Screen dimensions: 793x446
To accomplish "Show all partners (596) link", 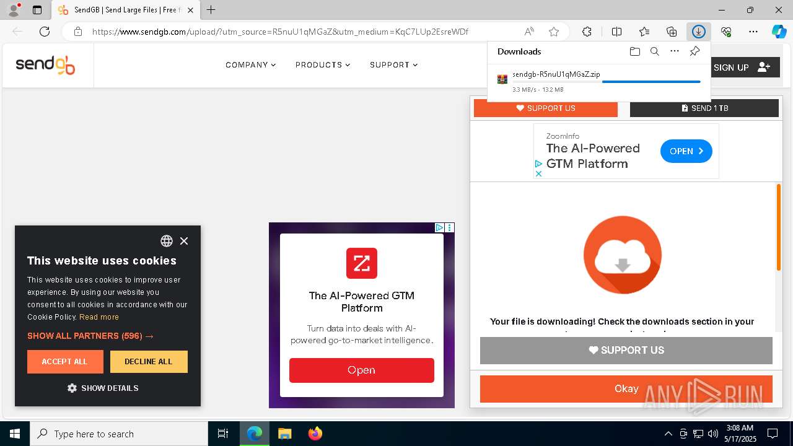I will point(90,336).
